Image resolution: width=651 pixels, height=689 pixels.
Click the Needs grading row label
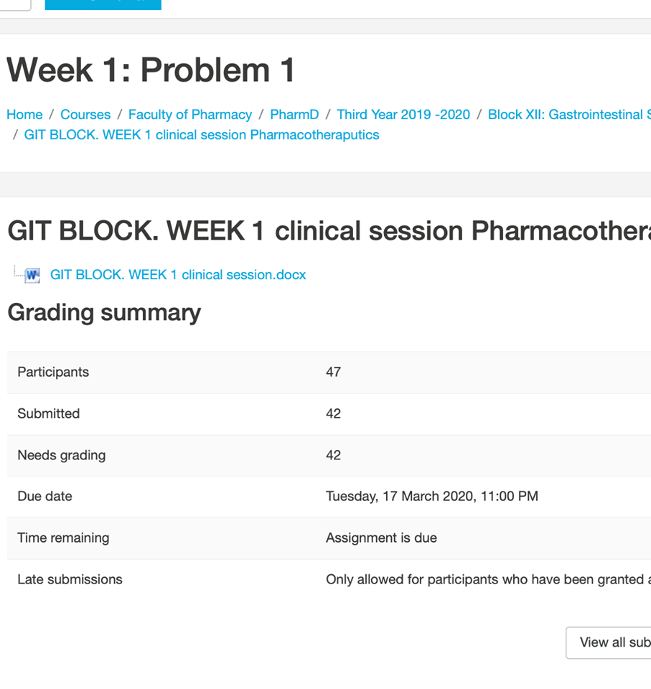[x=62, y=455]
